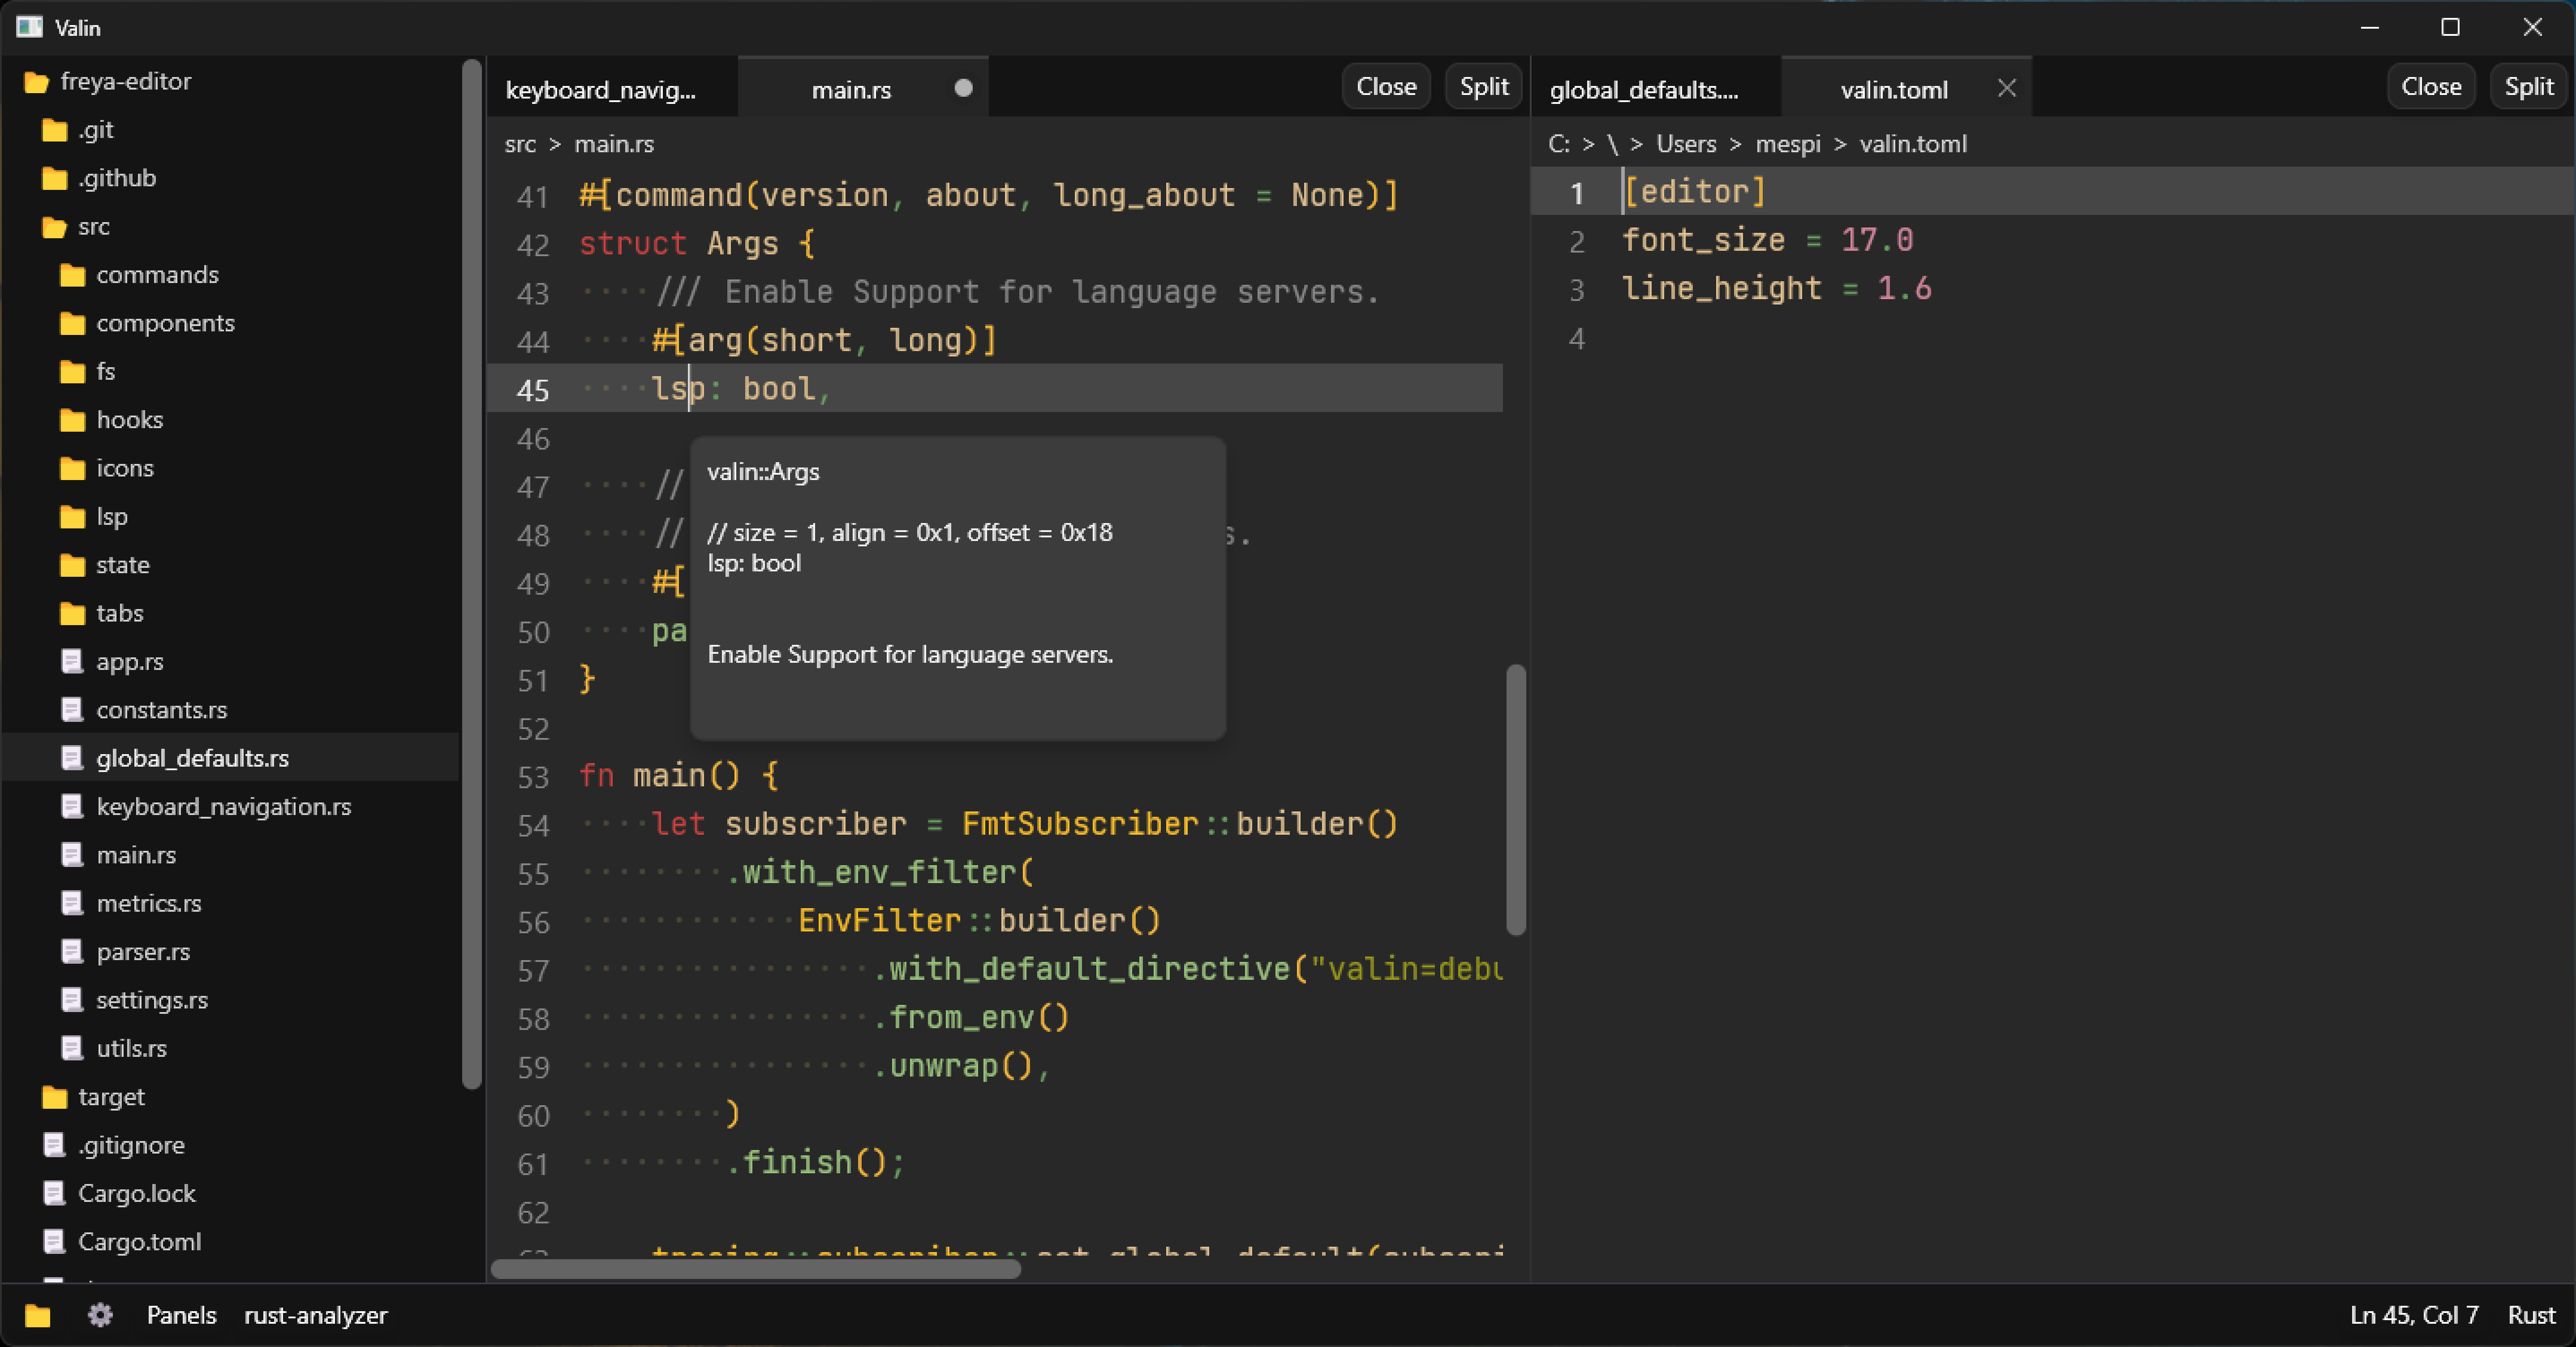Expand the .github folder

[x=116, y=178]
